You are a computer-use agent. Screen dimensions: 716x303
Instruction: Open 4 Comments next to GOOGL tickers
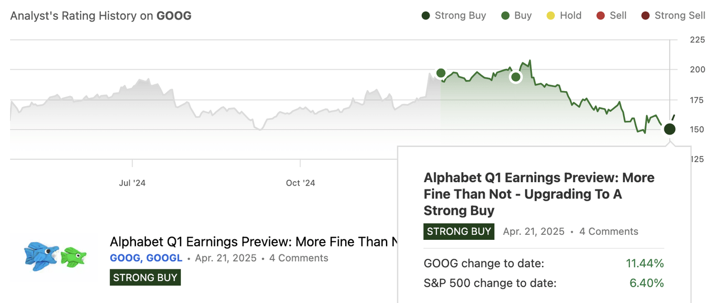299,258
